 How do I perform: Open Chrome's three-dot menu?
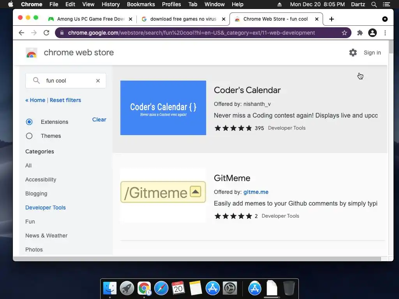pos(385,33)
